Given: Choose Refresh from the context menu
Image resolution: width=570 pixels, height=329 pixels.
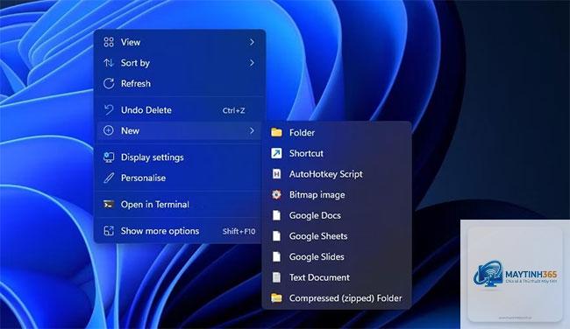Looking at the screenshot, I should point(179,83).
